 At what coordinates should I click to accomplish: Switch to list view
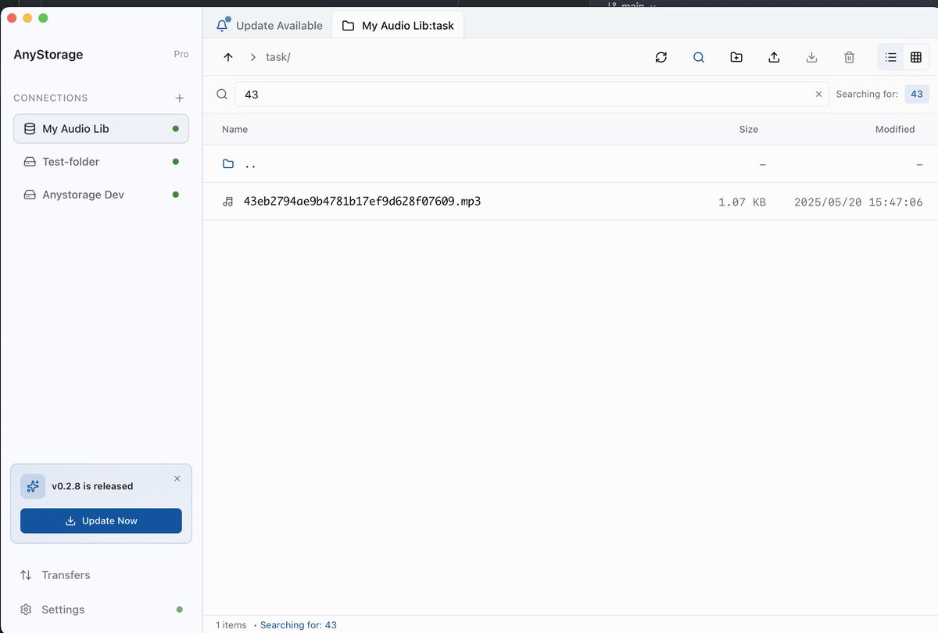890,57
